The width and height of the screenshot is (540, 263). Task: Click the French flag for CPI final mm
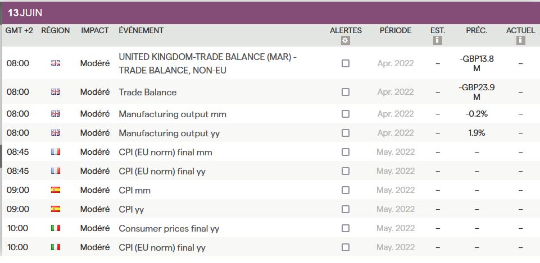point(56,151)
